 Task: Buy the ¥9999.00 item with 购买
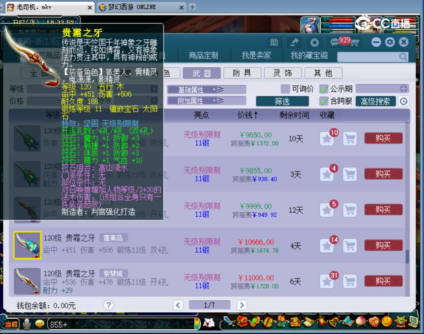(x=383, y=210)
